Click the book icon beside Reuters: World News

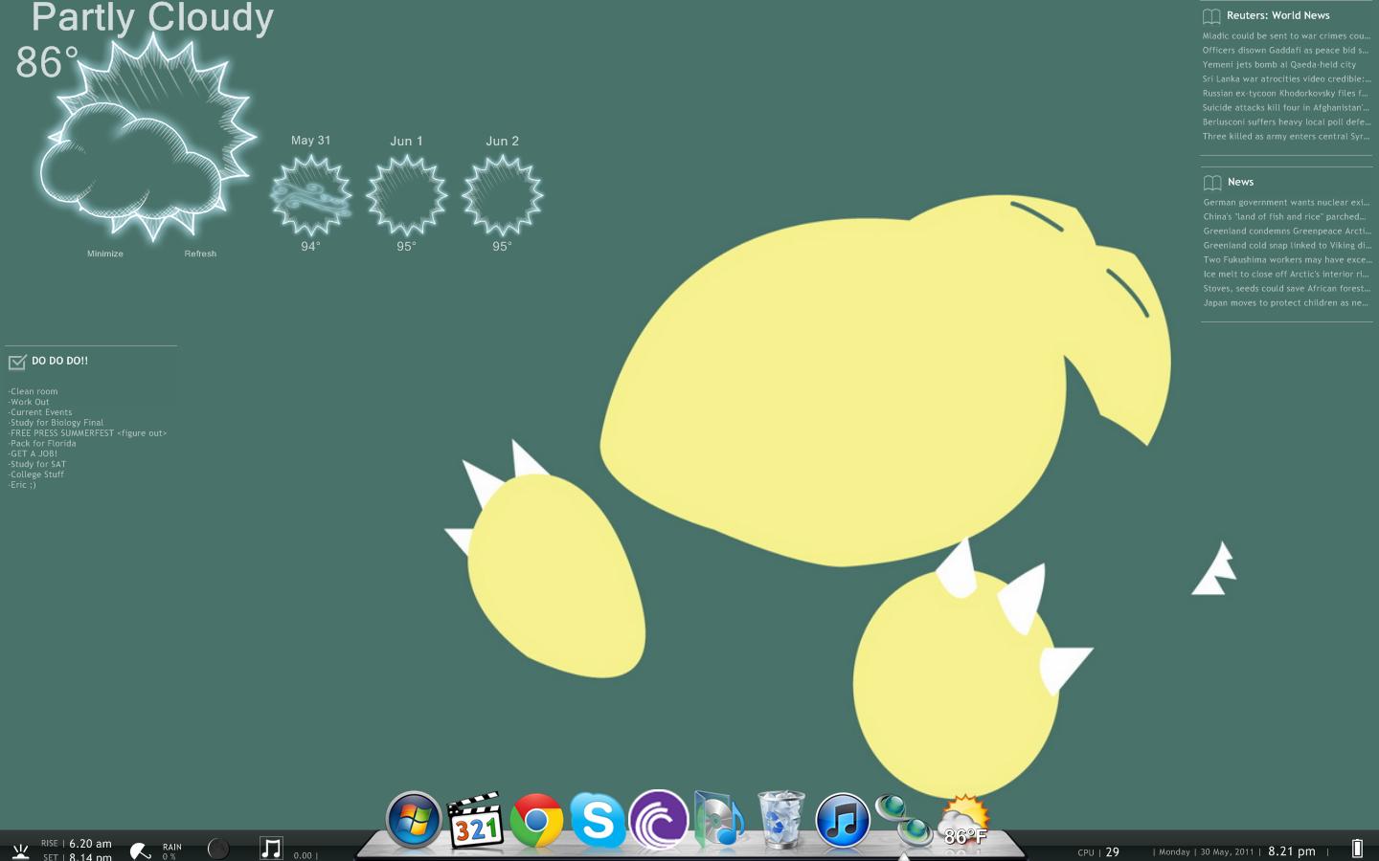[1211, 16]
